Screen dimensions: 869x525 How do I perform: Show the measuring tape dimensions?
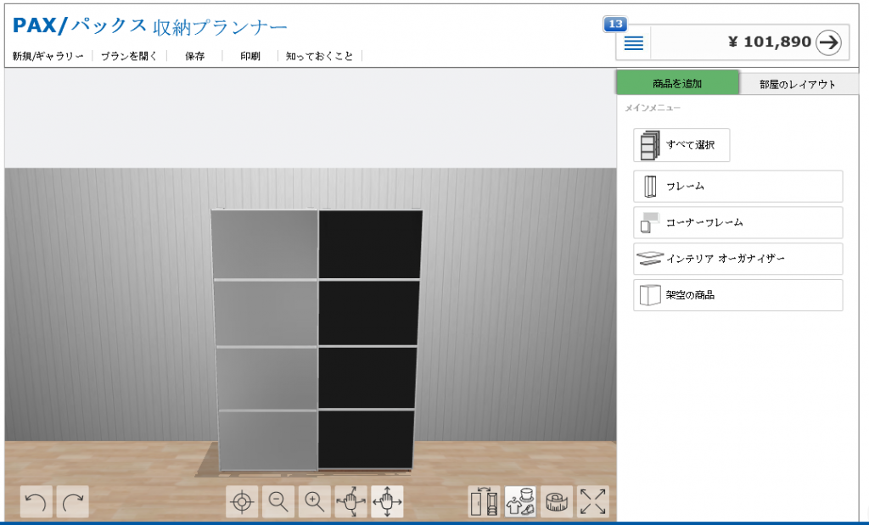[557, 502]
